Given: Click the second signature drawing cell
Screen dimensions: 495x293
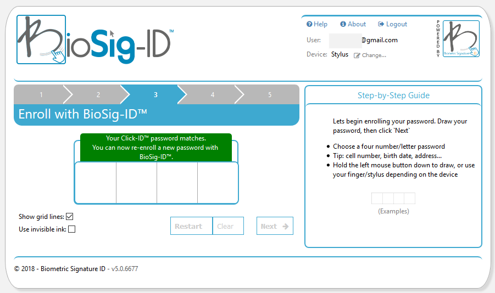Looking at the screenshot, I should (x=136, y=183).
